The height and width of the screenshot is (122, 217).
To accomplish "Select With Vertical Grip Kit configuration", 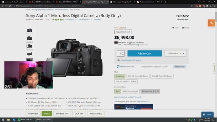I will (x=150, y=91).
